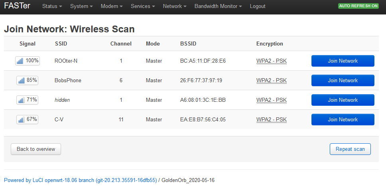
Task: Open the Status dropdown menu
Action: tap(52, 6)
